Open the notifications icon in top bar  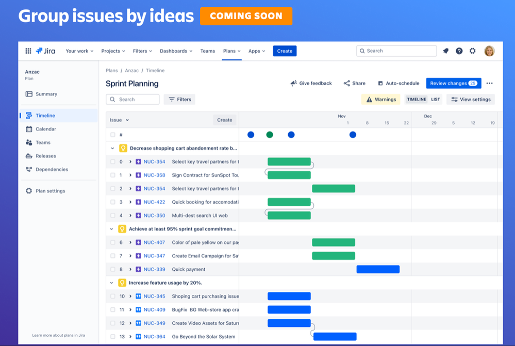pyautogui.click(x=446, y=51)
